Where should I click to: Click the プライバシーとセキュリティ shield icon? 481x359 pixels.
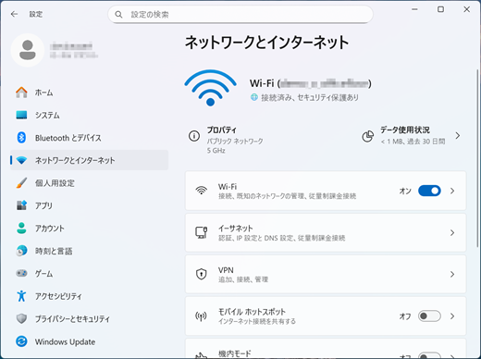tap(21, 318)
